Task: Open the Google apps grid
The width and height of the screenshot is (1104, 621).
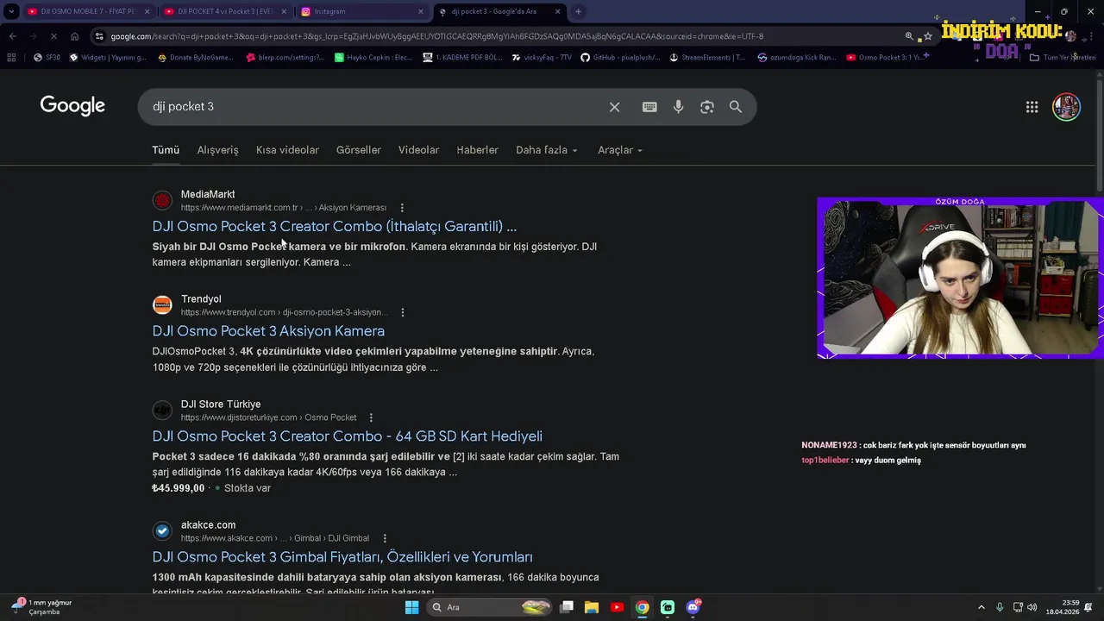Action: coord(1032,107)
